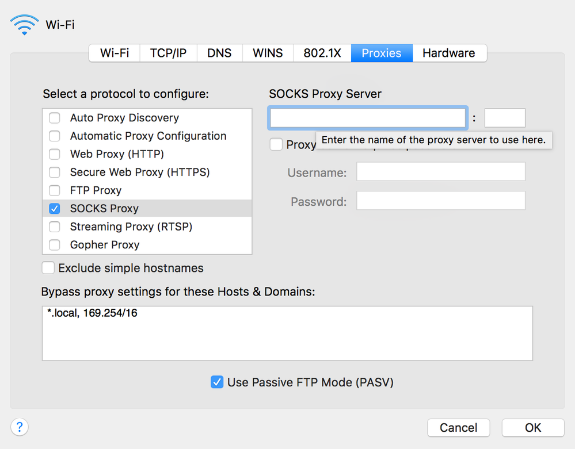Enable Auto Proxy Discovery checkbox
This screenshot has width=575, height=449.
[55, 118]
